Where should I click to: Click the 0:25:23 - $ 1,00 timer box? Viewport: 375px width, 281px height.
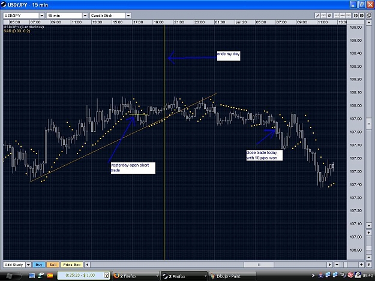point(83,275)
